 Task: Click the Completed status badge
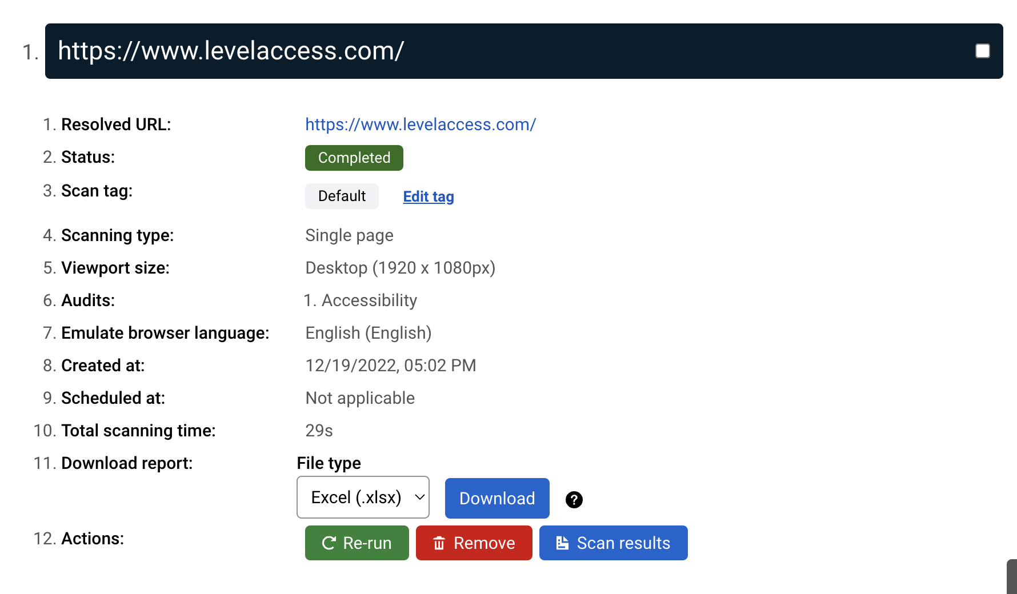pos(354,158)
